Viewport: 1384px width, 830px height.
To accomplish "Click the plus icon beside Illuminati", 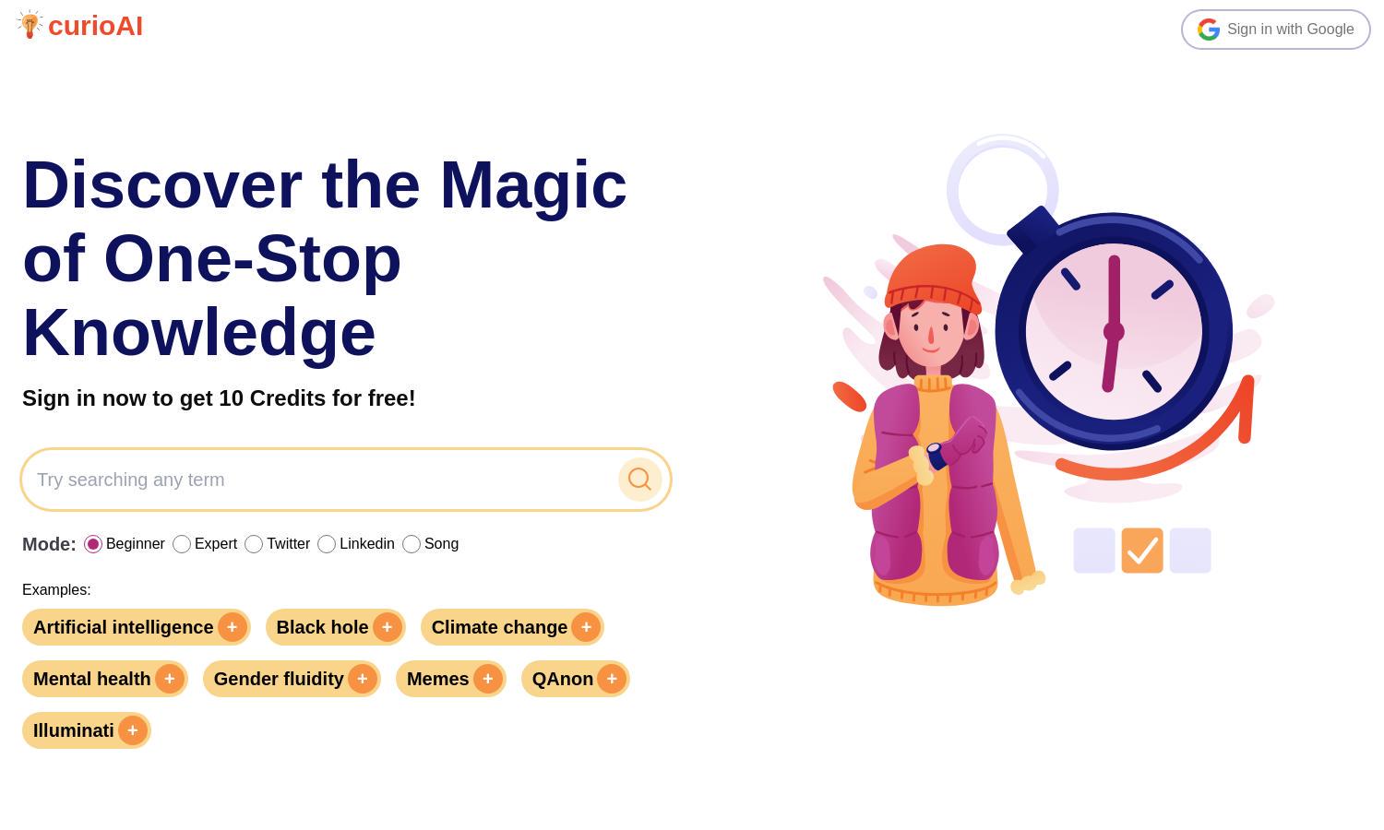I will click(133, 730).
